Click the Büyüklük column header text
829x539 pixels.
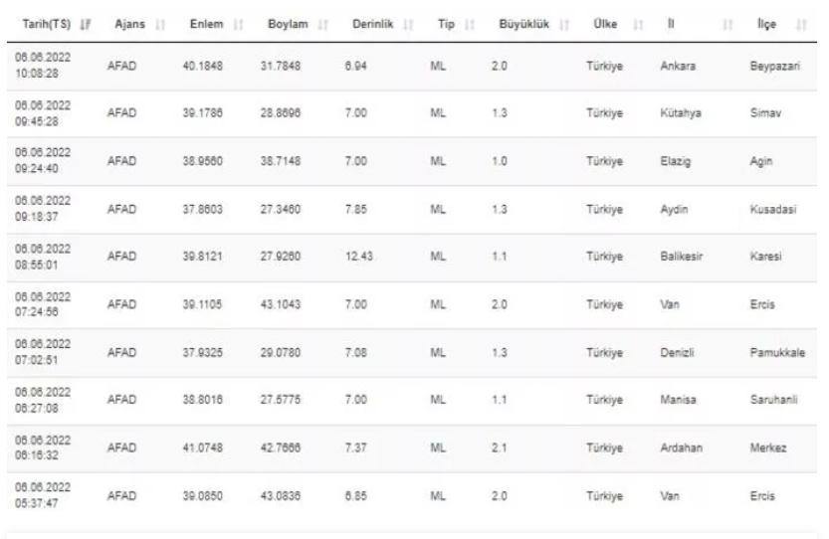[523, 24]
